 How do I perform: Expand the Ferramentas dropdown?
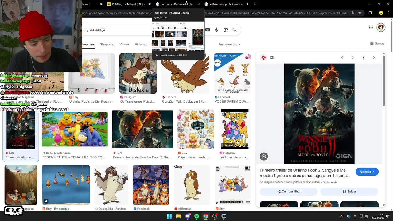(229, 44)
